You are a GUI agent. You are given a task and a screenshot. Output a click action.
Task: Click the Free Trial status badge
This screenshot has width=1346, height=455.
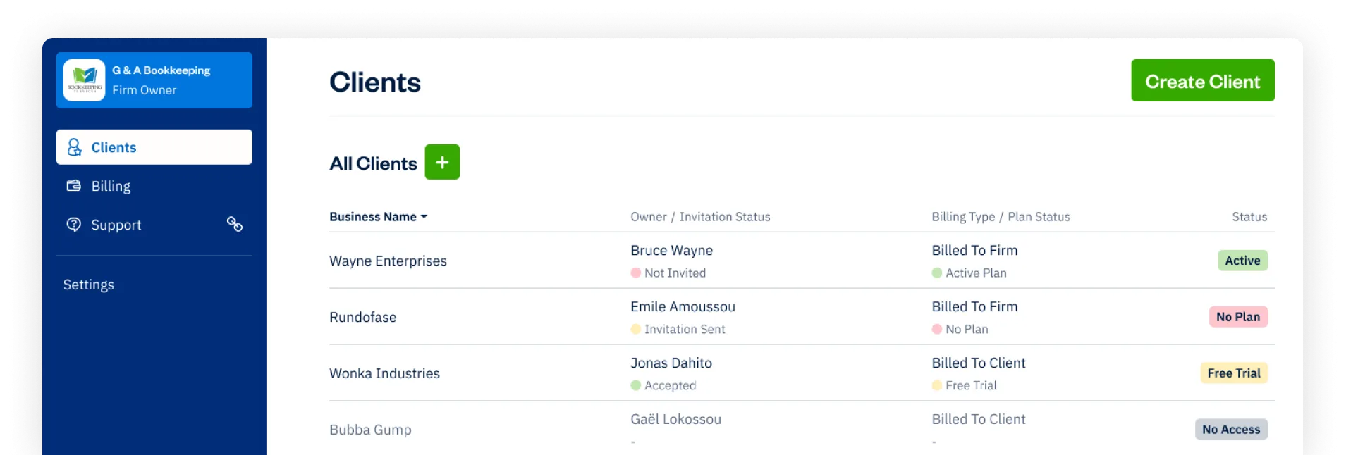[1233, 373]
